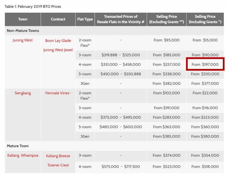Image resolution: width=226 pixels, height=174 pixels.
Task: Open the Jurong West town link
Action: [23, 40]
